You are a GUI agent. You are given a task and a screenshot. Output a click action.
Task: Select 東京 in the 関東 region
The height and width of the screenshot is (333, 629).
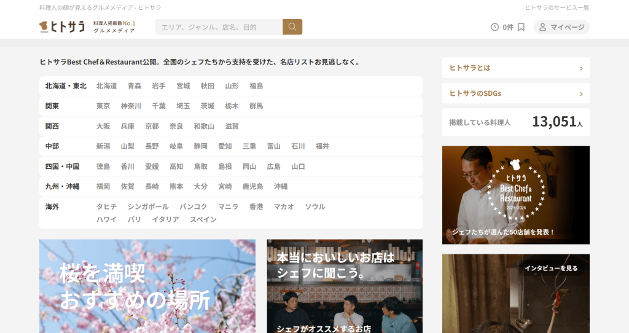pos(103,106)
